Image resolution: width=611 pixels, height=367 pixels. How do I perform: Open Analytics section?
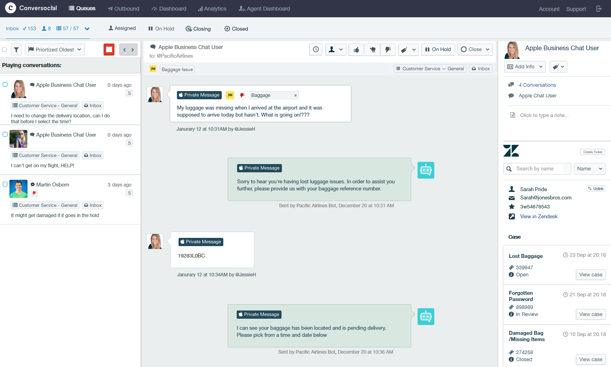(x=212, y=9)
